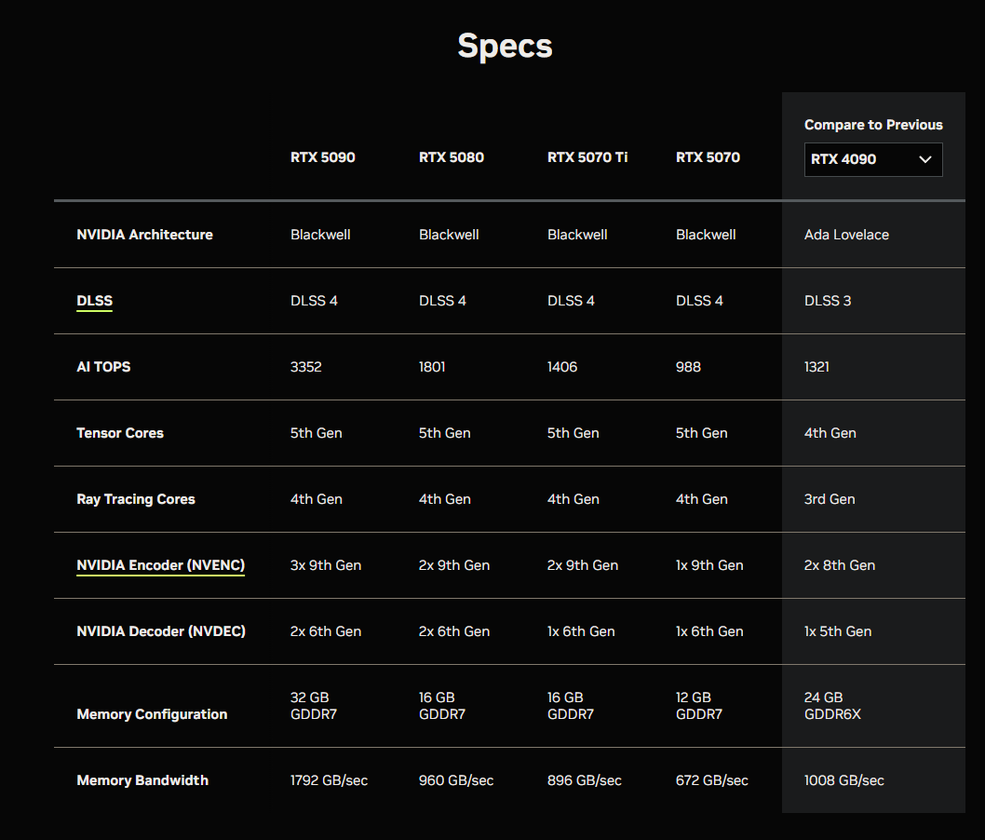Viewport: 985px width, 840px height.
Task: Open the RTX 4090 comparison dropdown
Action: click(x=872, y=159)
